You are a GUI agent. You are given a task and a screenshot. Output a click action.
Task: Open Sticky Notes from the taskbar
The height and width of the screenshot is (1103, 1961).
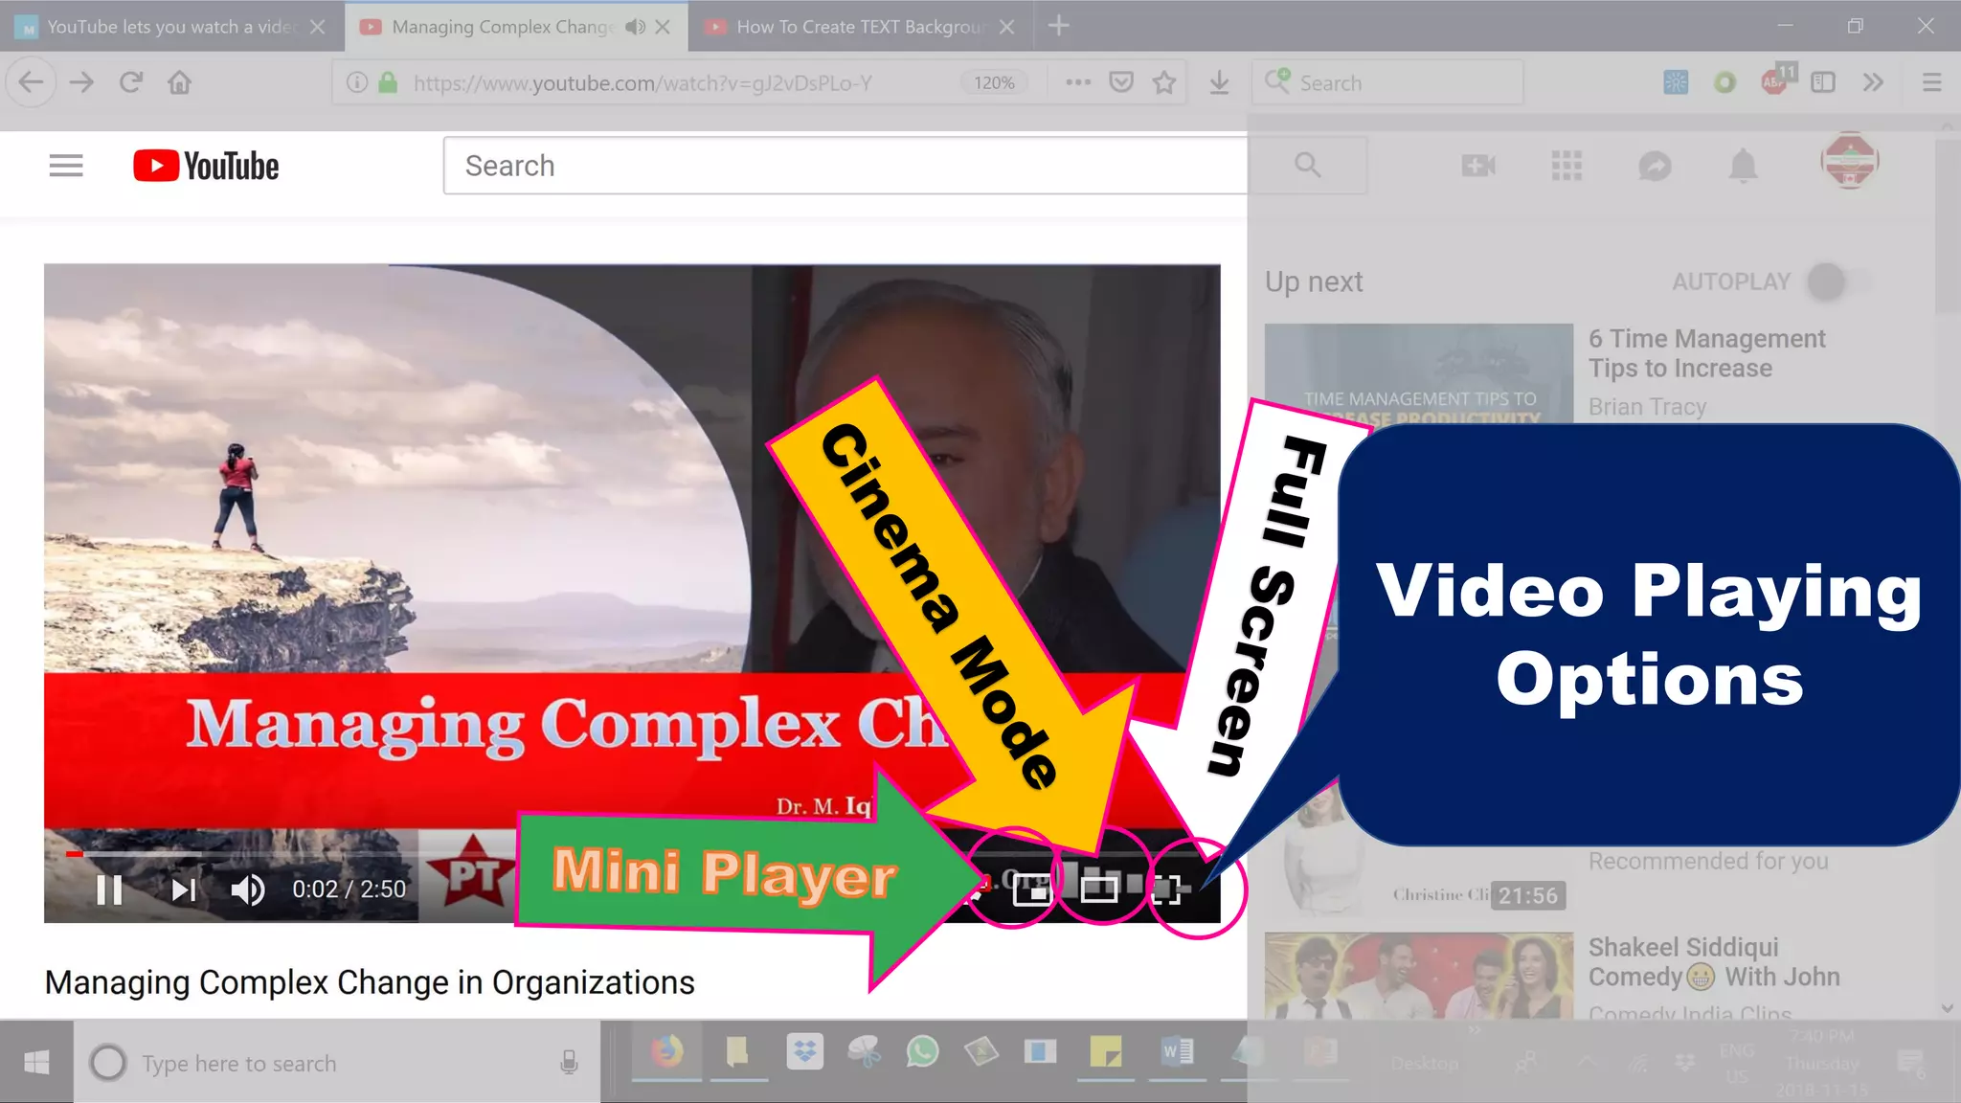click(x=1106, y=1053)
